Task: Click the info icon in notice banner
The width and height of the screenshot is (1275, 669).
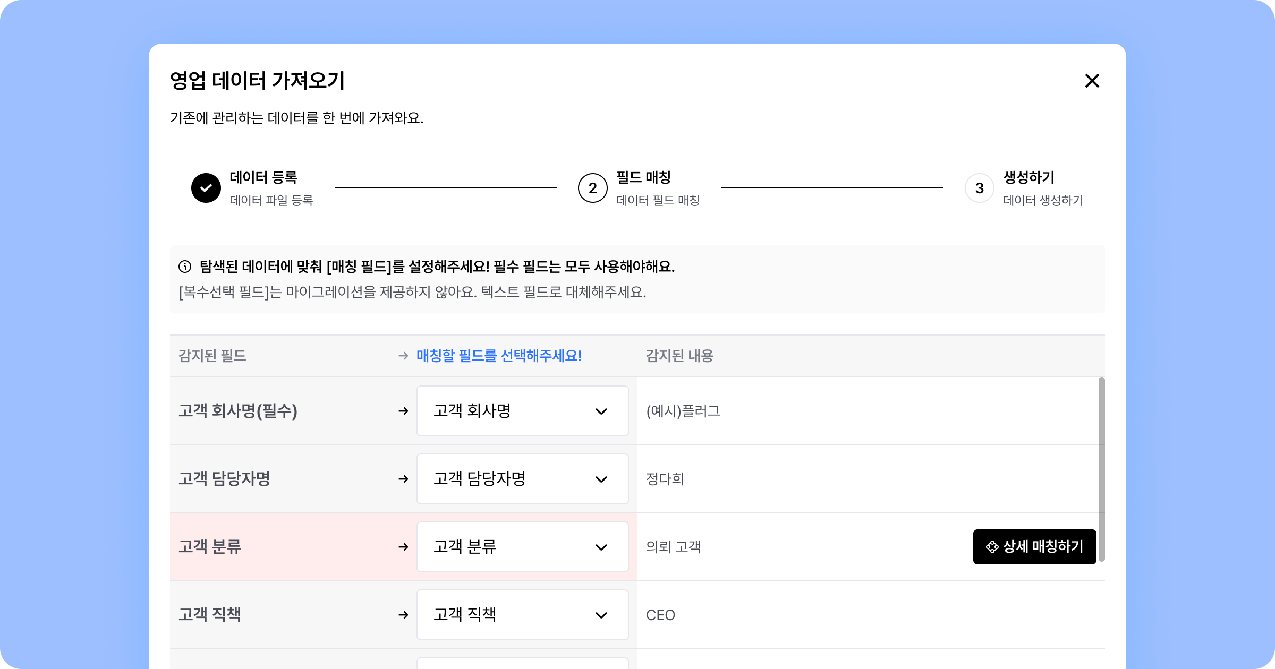Action: coord(185,267)
